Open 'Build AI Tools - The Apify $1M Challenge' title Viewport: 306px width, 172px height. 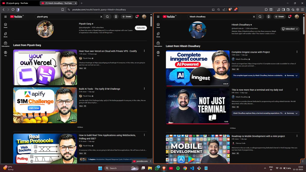pyautogui.click(x=99, y=89)
